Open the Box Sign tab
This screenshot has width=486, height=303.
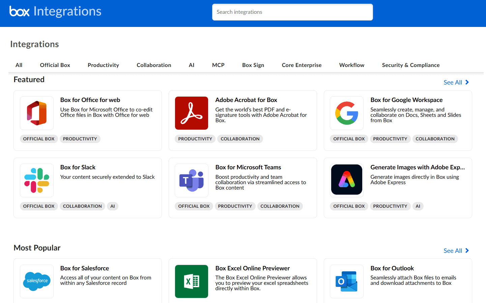pyautogui.click(x=253, y=65)
